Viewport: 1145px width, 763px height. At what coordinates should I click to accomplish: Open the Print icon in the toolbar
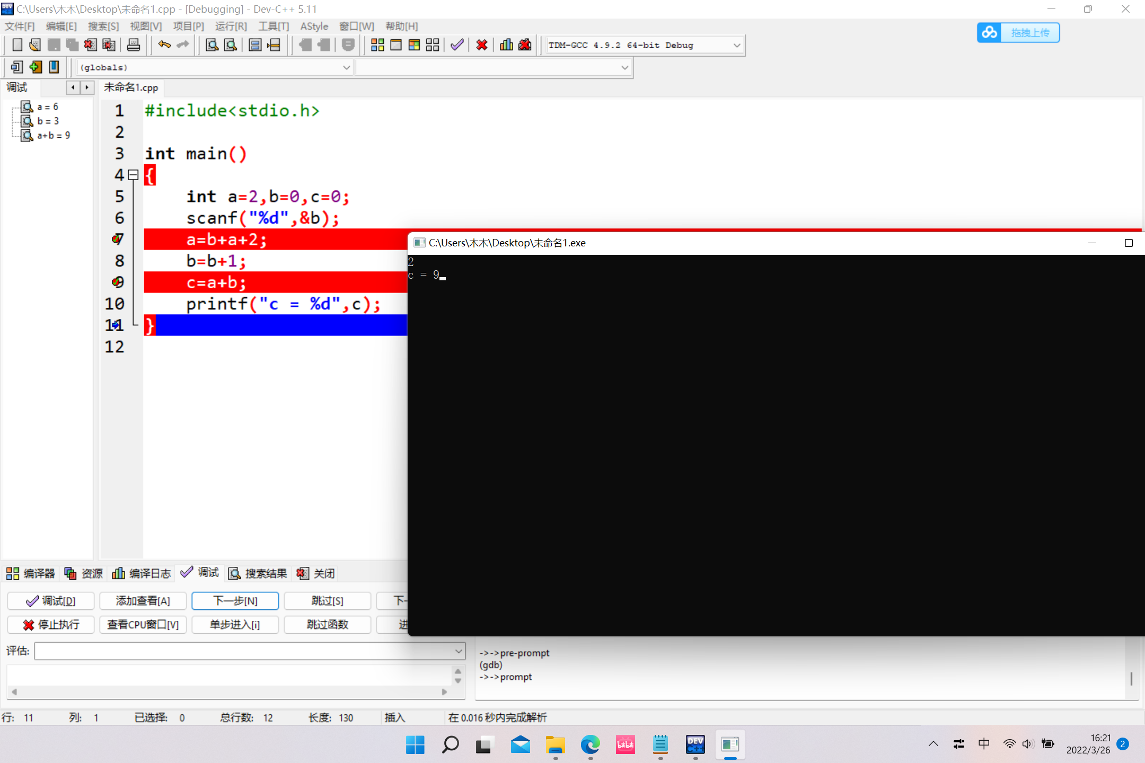pos(133,45)
